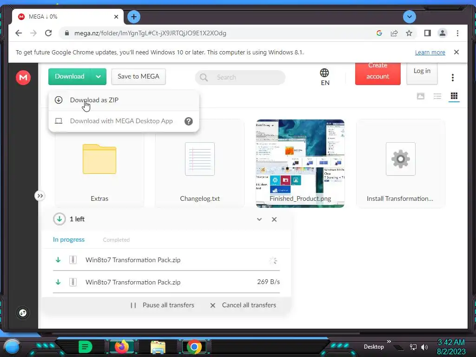Click the green Download button
This screenshot has height=357, width=476.
(70, 77)
